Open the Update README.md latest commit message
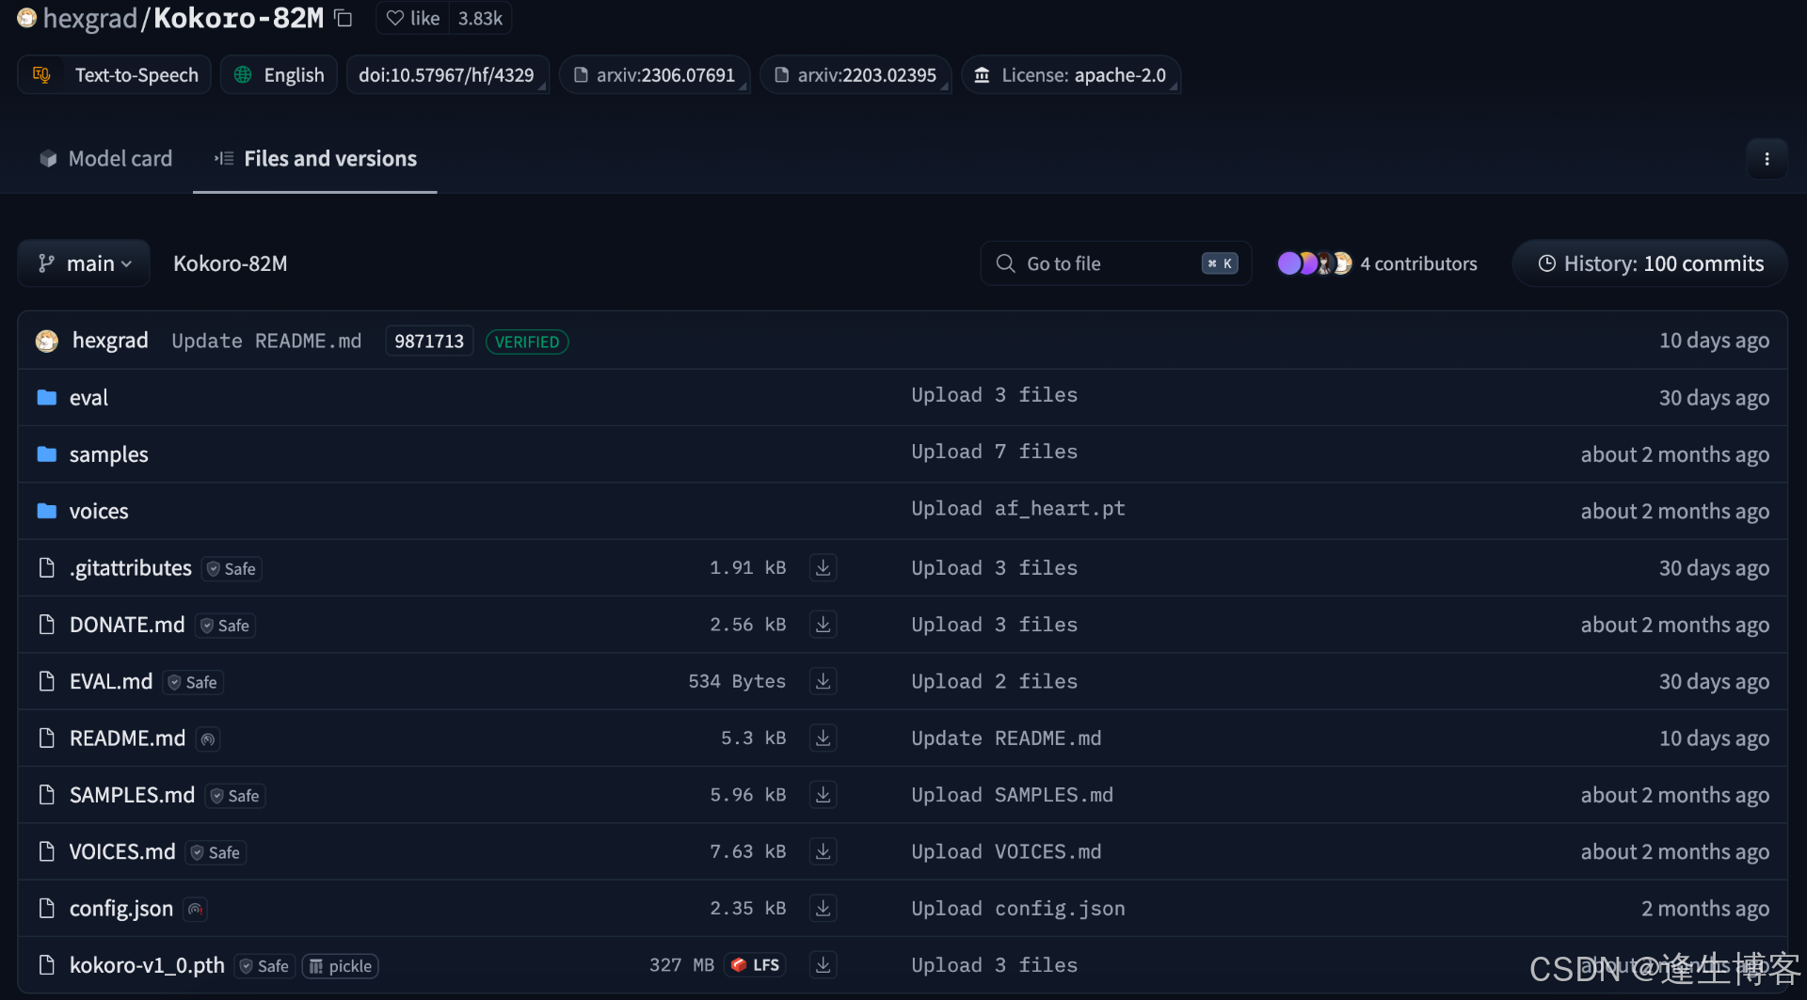Viewport: 1807px width, 1000px height. [x=266, y=341]
